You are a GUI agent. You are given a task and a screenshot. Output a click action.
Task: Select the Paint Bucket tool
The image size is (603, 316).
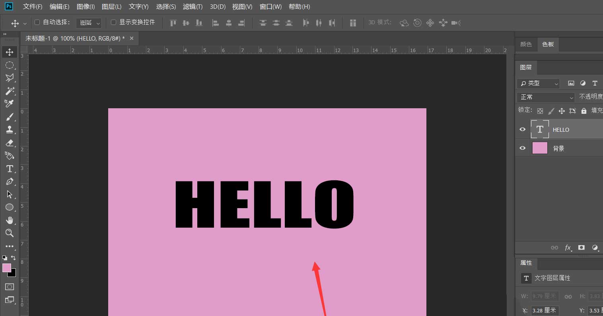pos(10,156)
